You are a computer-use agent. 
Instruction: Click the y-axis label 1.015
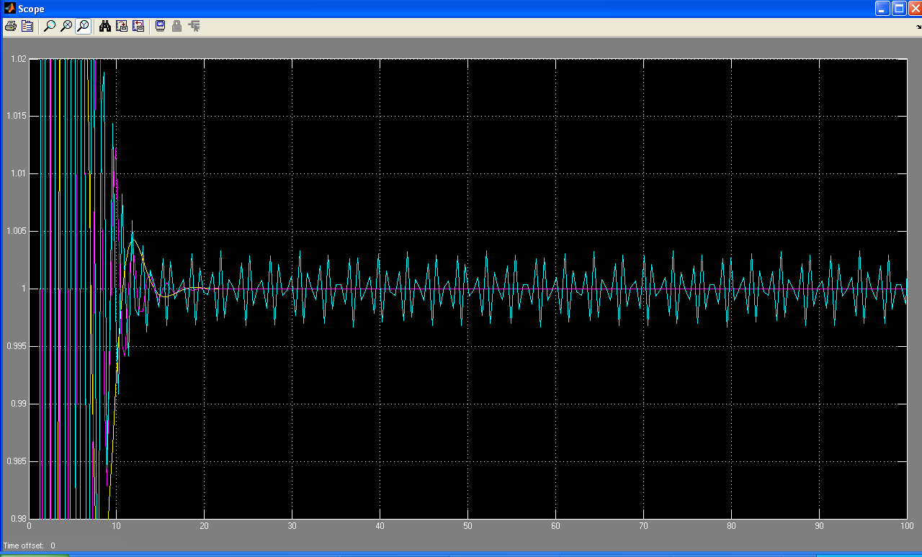(15, 117)
